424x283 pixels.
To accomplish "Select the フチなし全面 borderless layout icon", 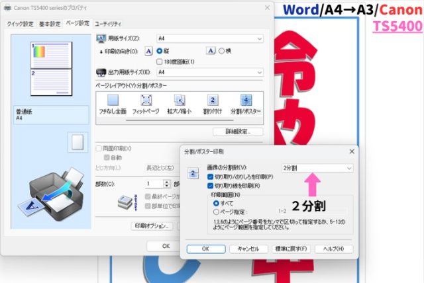I will pos(113,101).
